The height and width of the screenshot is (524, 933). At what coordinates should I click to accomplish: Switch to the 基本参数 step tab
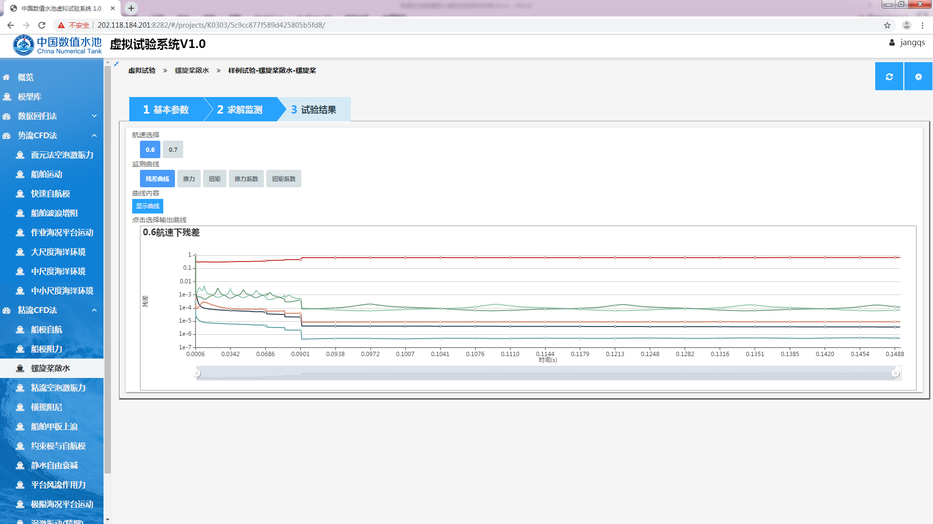click(x=166, y=110)
